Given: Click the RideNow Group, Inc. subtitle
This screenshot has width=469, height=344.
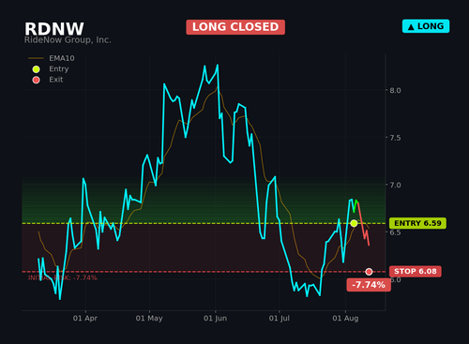Looking at the screenshot, I should (x=68, y=40).
